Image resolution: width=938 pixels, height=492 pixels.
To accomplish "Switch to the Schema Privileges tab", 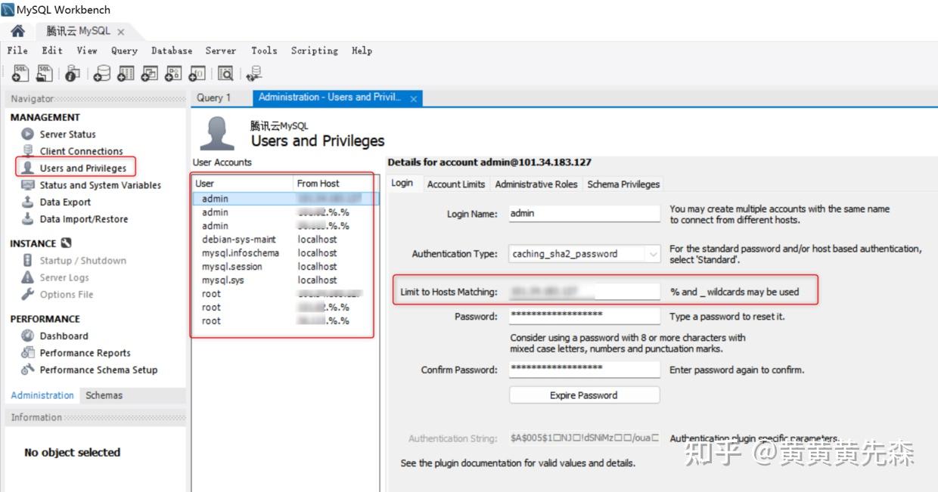I will (623, 184).
